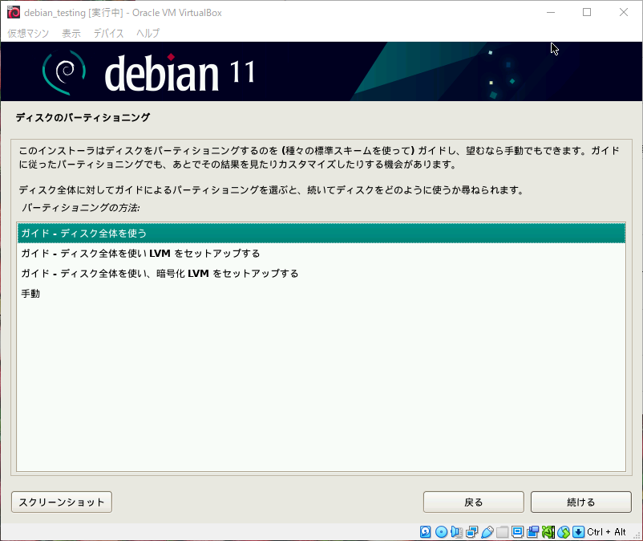Select the ディスク全体を使い LVM をセットアップする option
The width and height of the screenshot is (643, 541).
coord(321,254)
